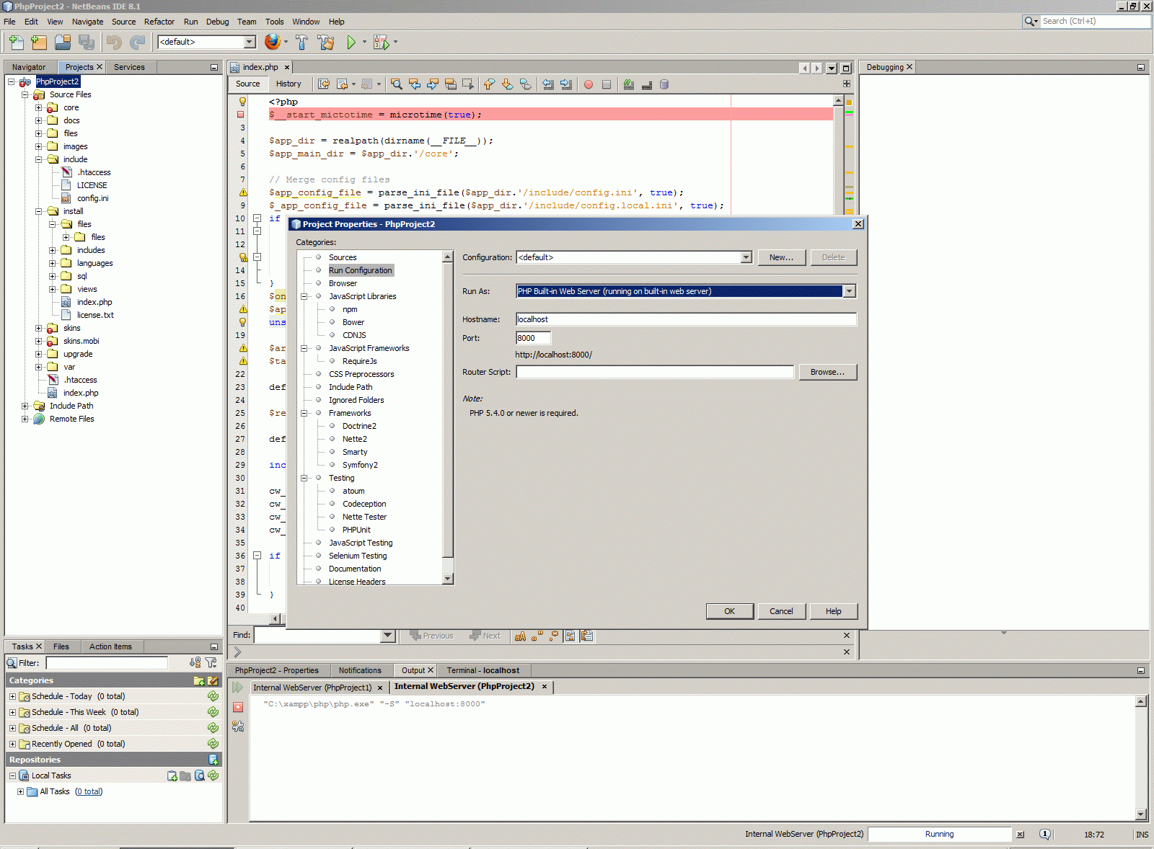
Task: Click the Create Task icon for Local Tasks
Action: point(172,775)
